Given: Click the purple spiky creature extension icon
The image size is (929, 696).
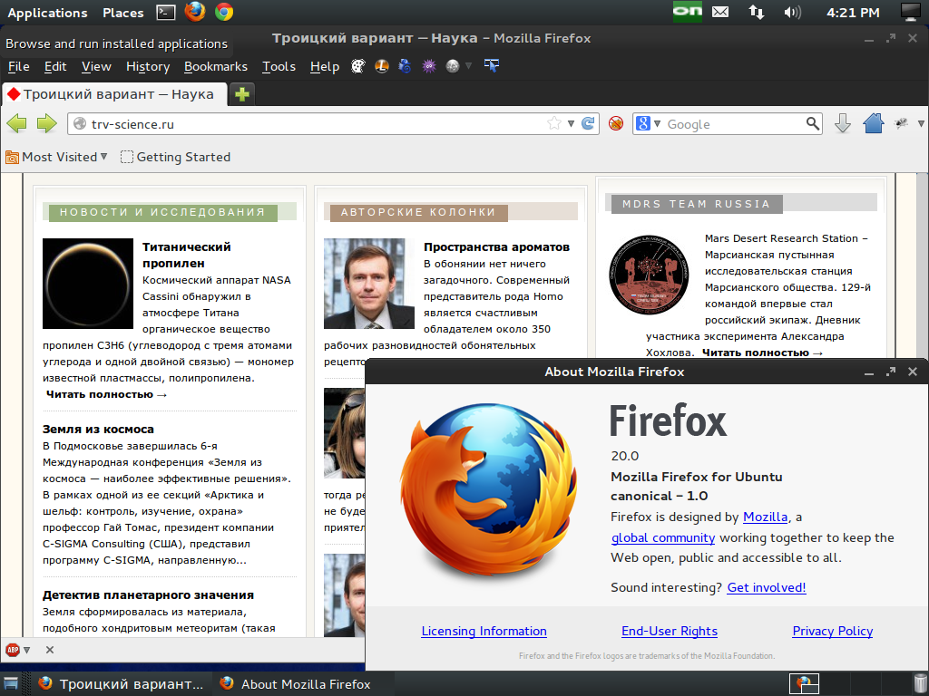Looking at the screenshot, I should click(429, 66).
